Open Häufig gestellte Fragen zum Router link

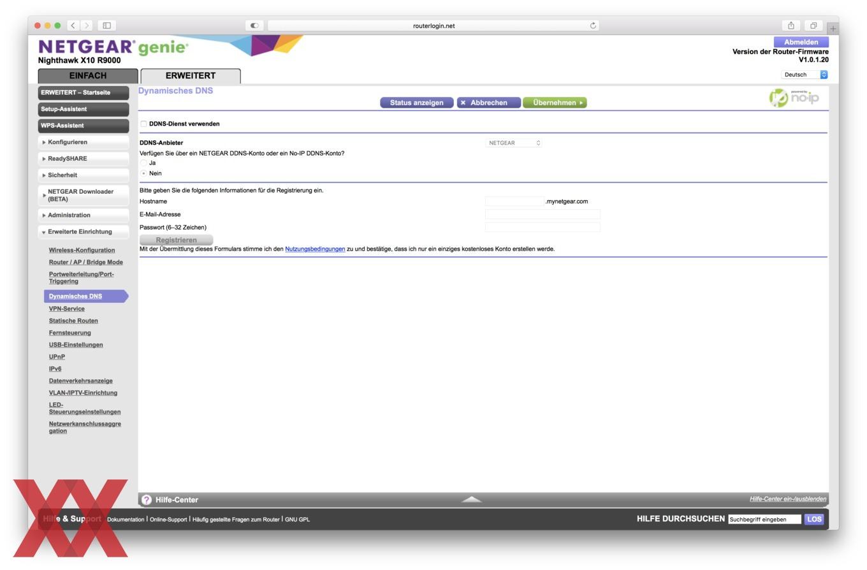coord(236,520)
